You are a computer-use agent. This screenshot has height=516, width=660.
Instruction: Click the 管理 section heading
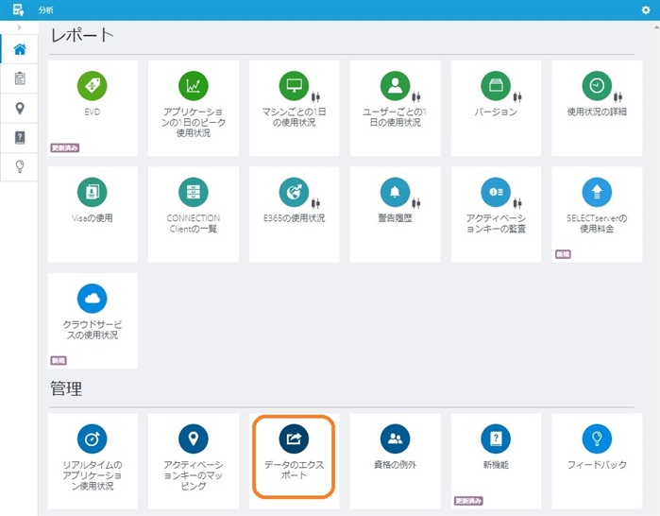(66, 388)
